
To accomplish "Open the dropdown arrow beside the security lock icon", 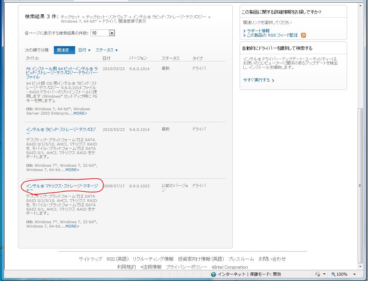I will pyautogui.click(x=324, y=274).
